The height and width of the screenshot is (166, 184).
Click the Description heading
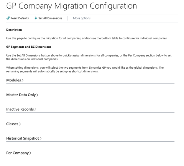[x=14, y=30]
